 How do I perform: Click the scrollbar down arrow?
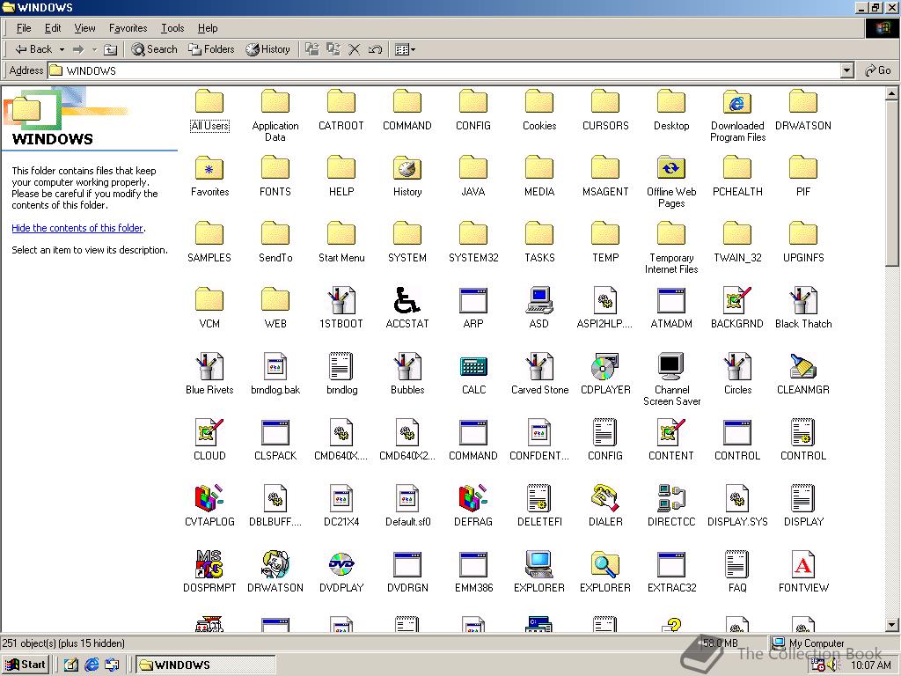891,625
